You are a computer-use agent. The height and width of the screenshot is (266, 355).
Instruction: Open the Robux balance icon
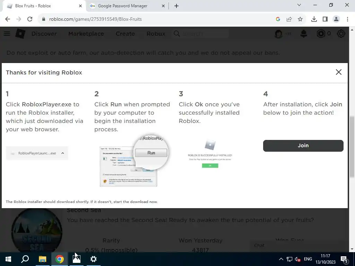321,34
